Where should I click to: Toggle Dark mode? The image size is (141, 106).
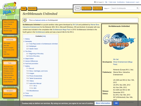pos(113,2)
